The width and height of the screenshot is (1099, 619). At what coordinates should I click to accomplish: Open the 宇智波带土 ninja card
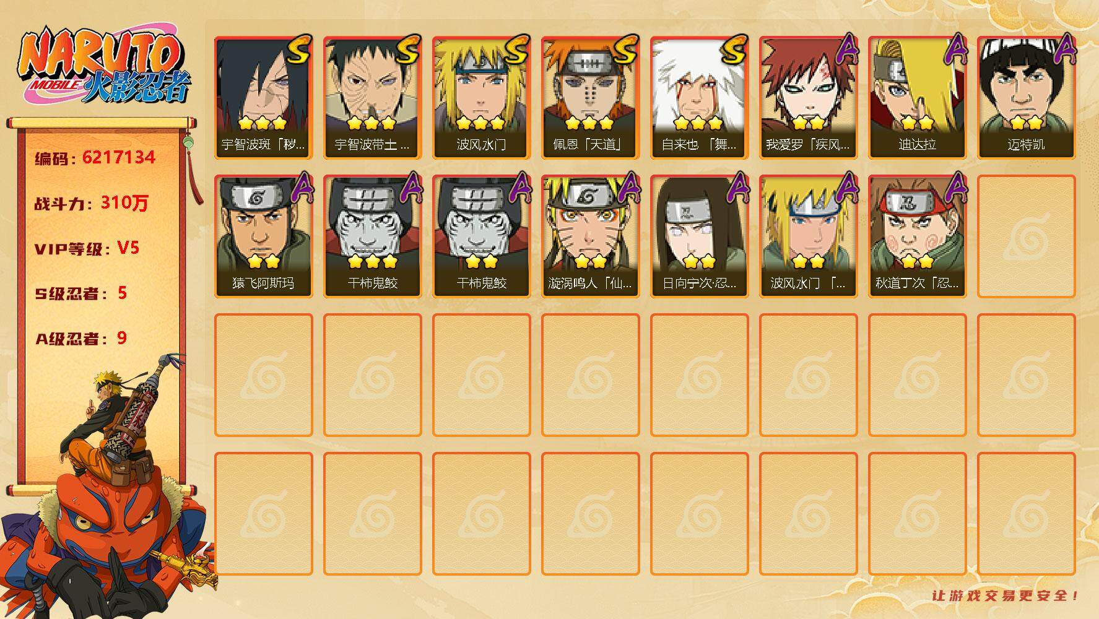(372, 98)
